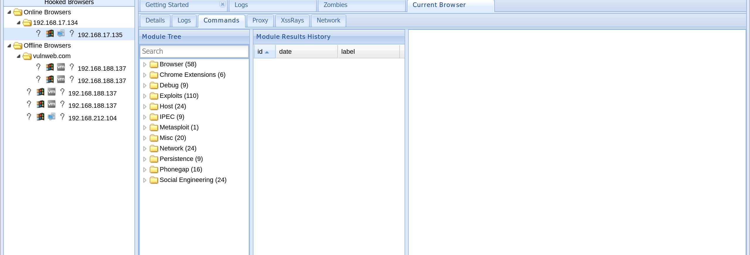Click the Exploits folder icon in Module Tree
The image size is (750, 255).
tap(154, 96)
